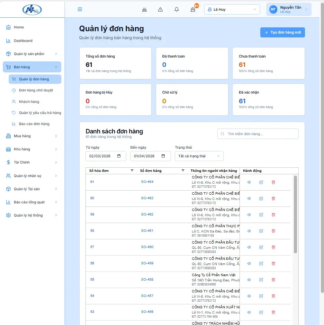View order SO-458 with eye icon
Screen dimensions: 324x325
[x=249, y=280]
